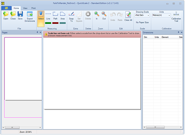Click the warning icon in the scale banner

click(46, 34)
